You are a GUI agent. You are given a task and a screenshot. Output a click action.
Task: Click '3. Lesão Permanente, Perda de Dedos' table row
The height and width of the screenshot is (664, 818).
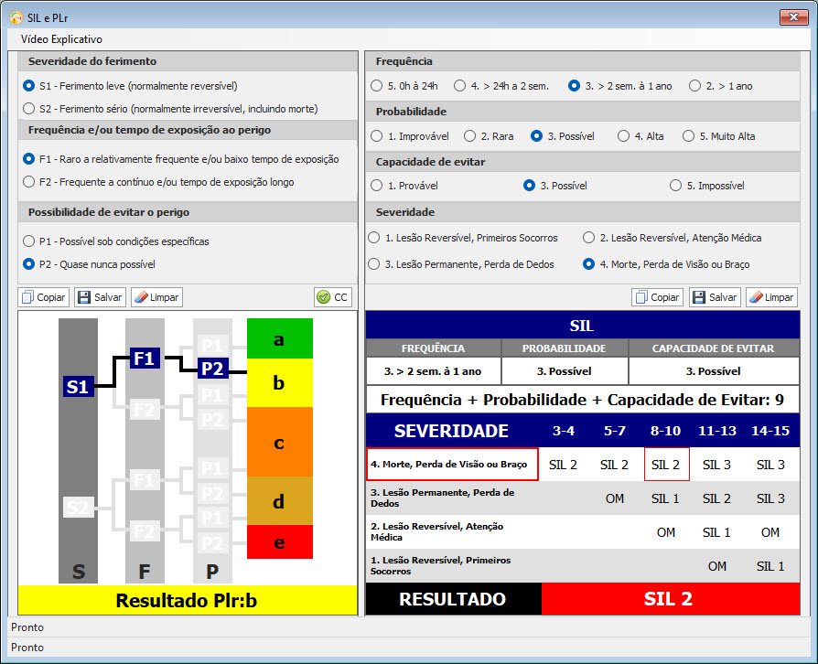pos(583,498)
